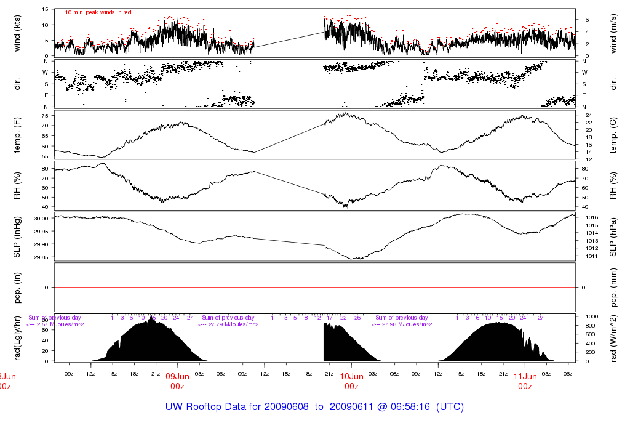Click the '11Jun 00z' date label
The image size is (630, 431).
tap(525, 382)
